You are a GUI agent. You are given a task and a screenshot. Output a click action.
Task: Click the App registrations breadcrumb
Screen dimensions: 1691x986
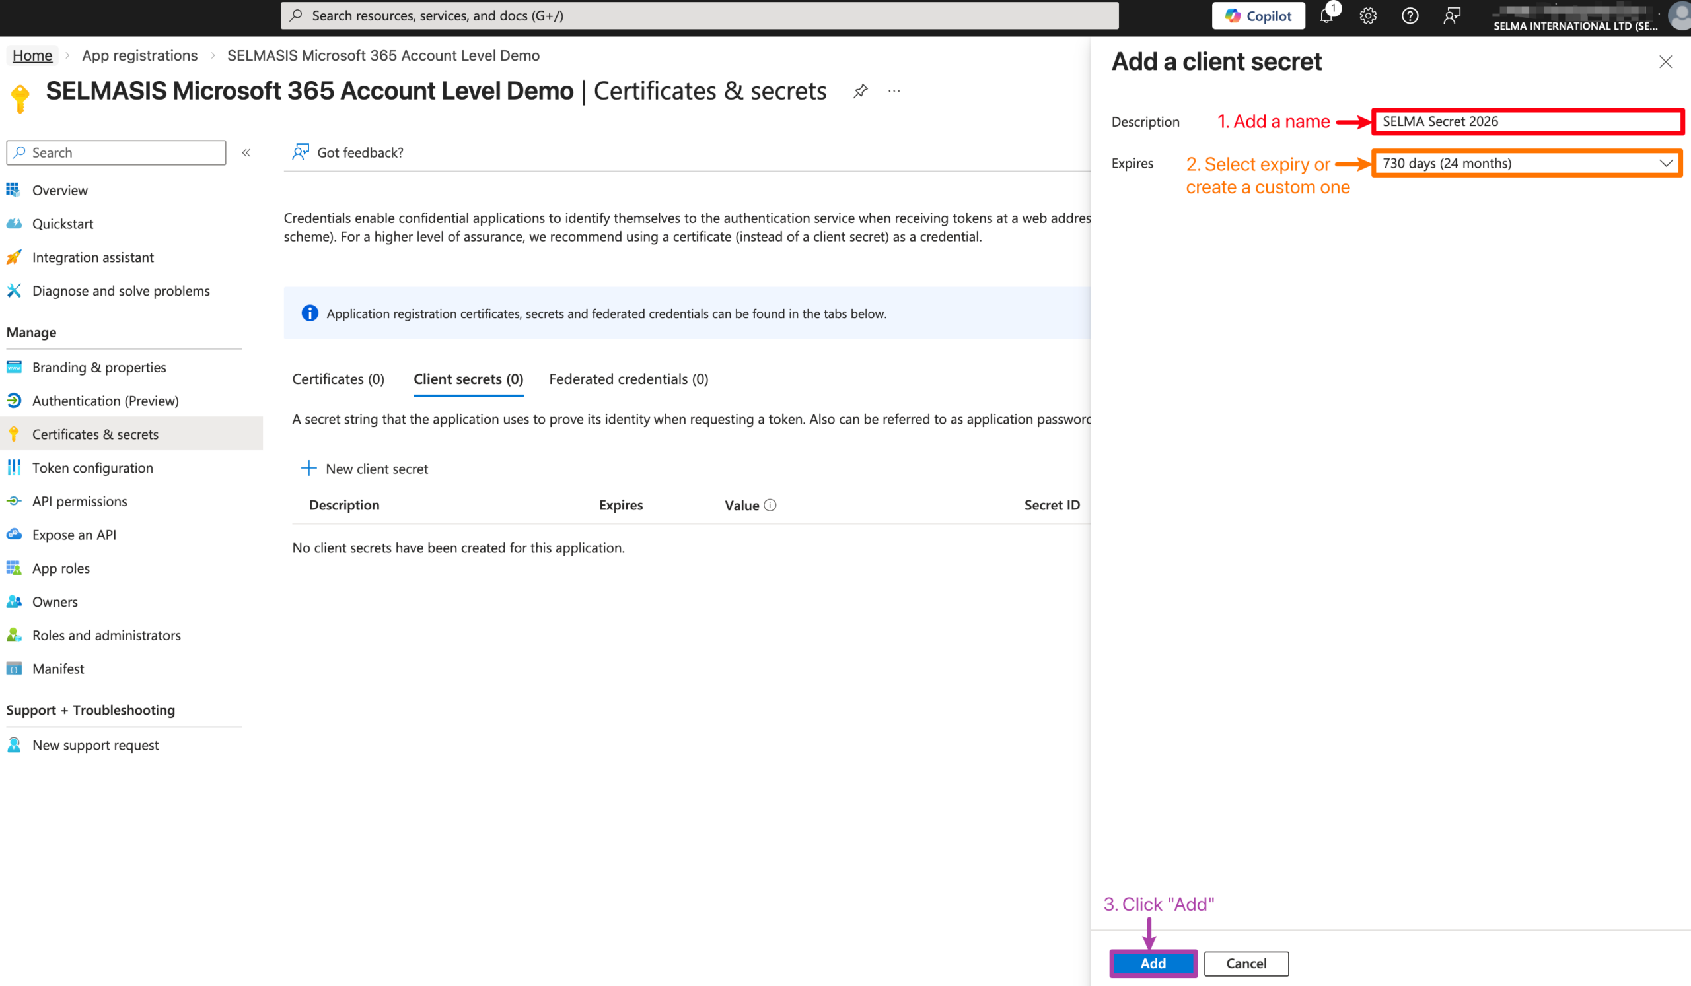139,55
